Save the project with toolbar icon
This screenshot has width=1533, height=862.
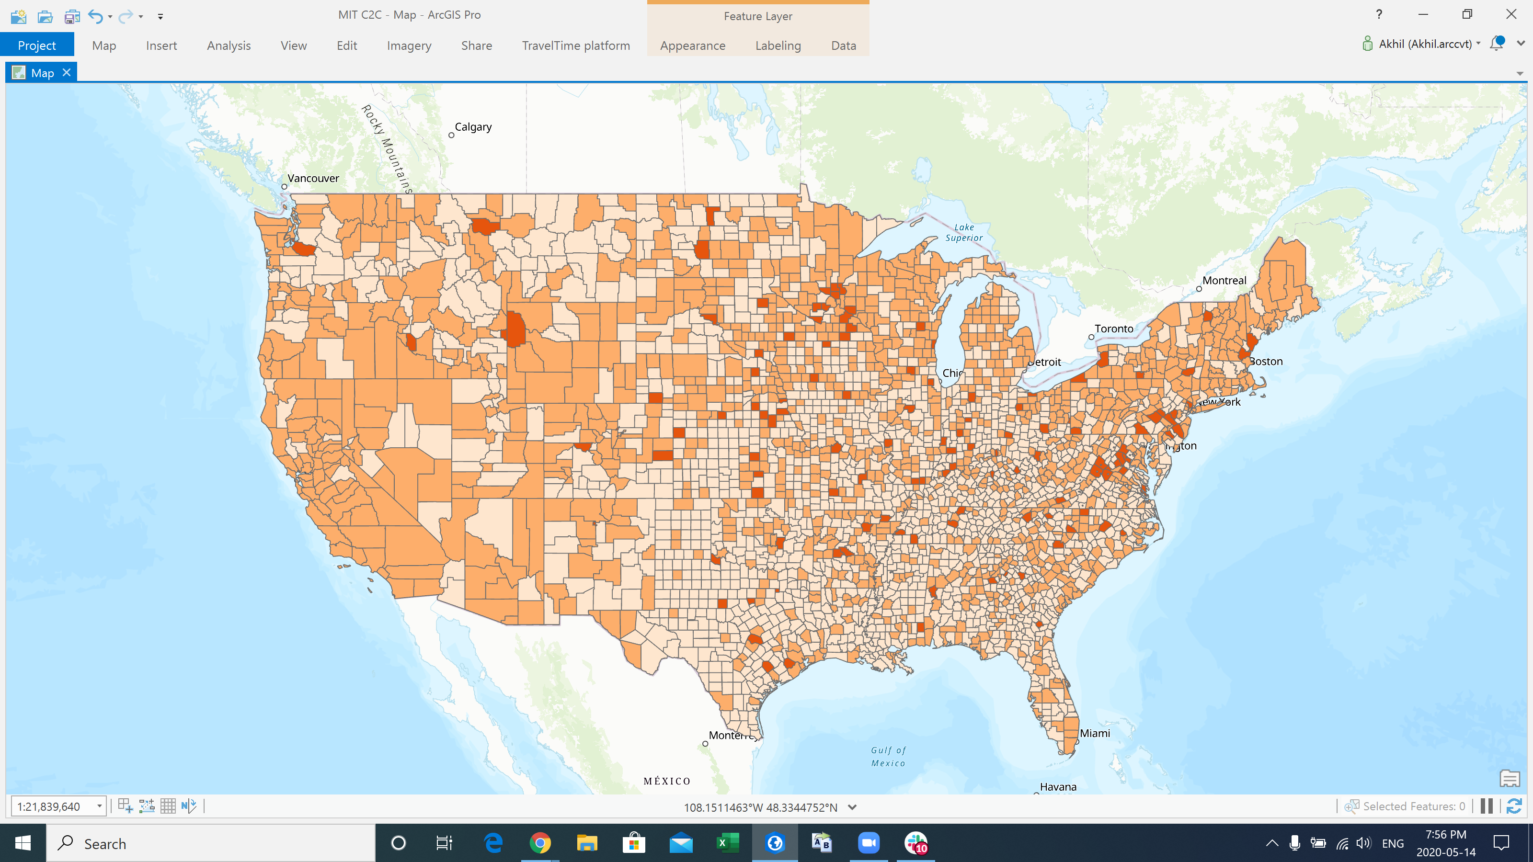pos(72,16)
